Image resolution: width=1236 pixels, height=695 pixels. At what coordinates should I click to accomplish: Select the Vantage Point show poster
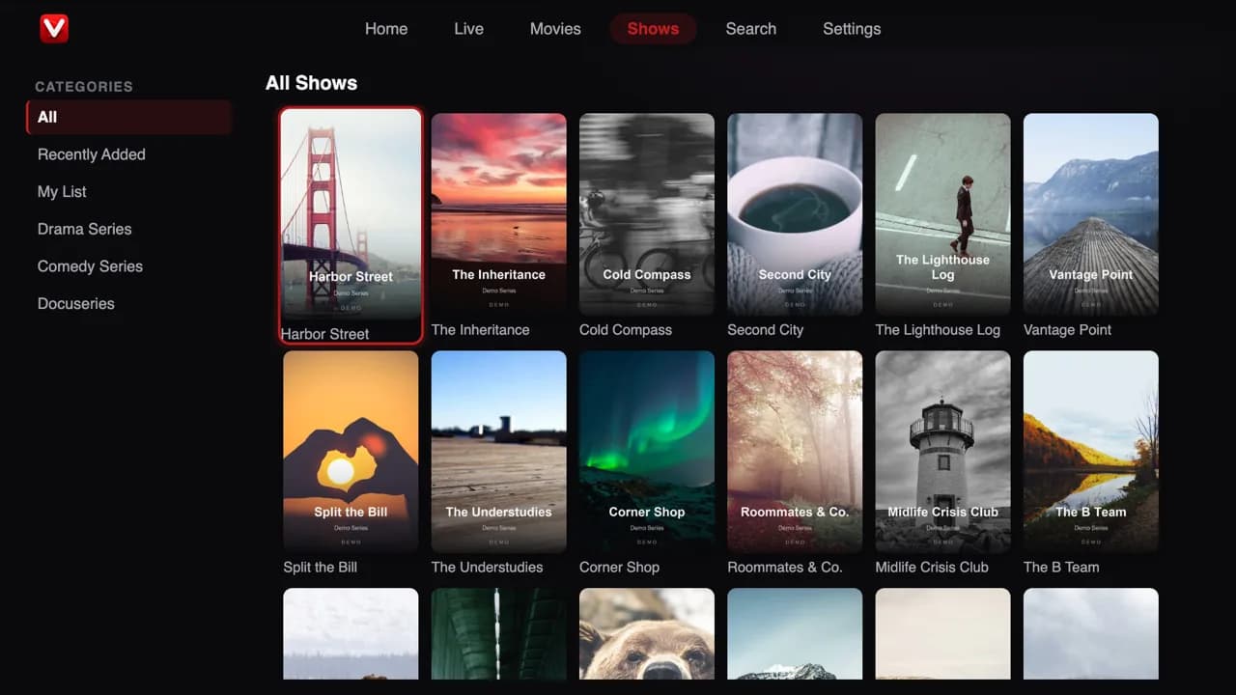[1091, 214]
